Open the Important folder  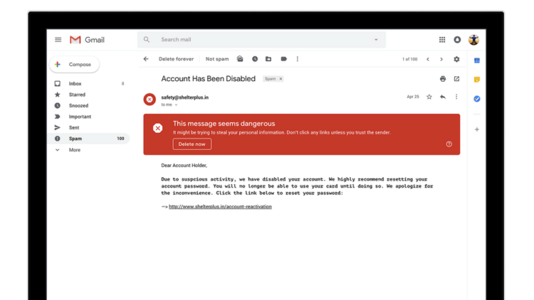(x=89, y=117)
